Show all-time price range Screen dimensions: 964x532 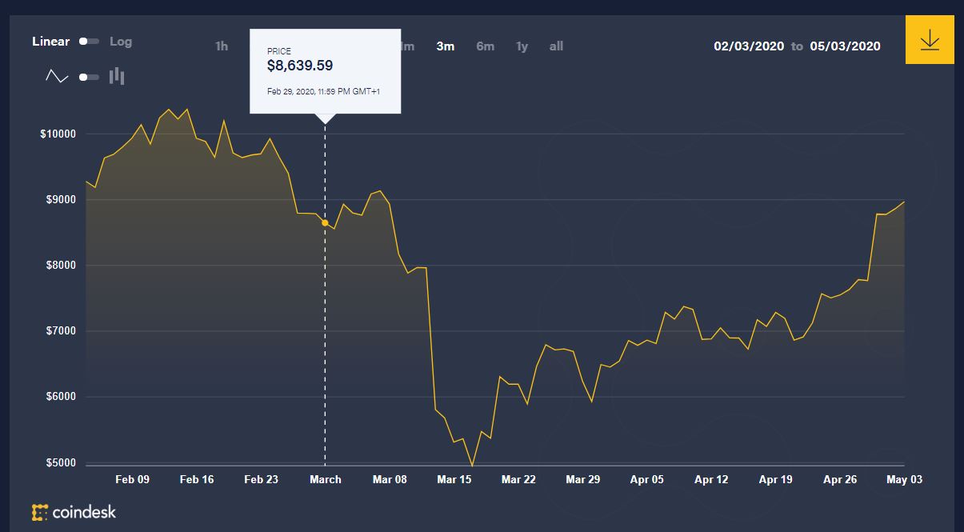(x=557, y=46)
